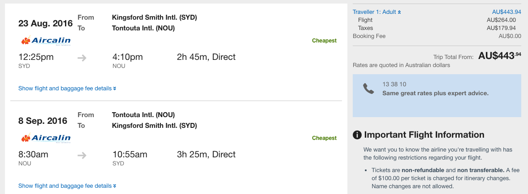
Task: Click the Booking Fee row
Action: click(x=437, y=36)
